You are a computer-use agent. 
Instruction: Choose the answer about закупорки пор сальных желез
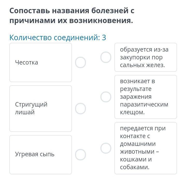tap(145, 57)
